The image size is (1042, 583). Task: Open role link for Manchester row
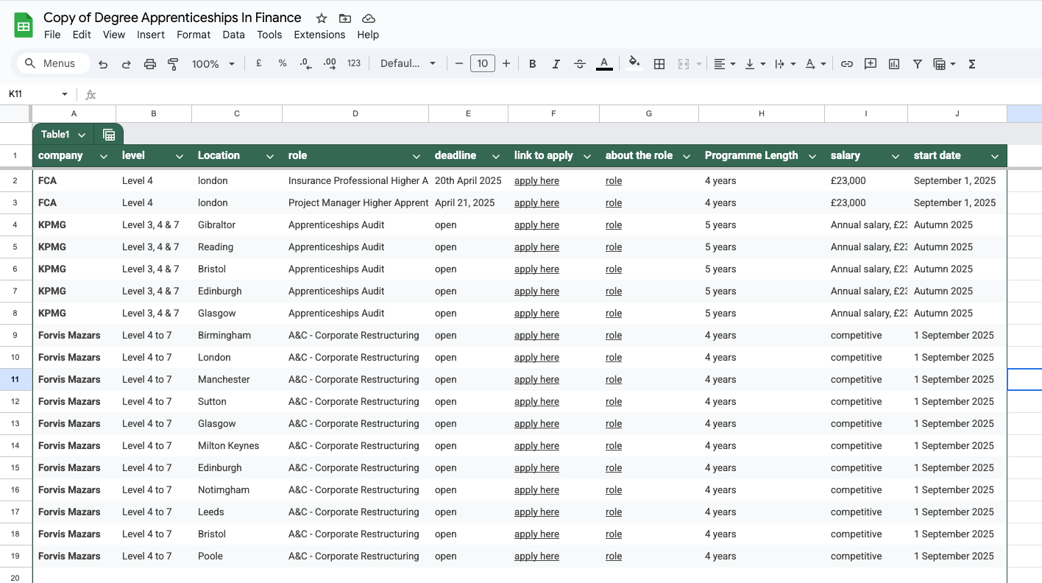tap(614, 379)
